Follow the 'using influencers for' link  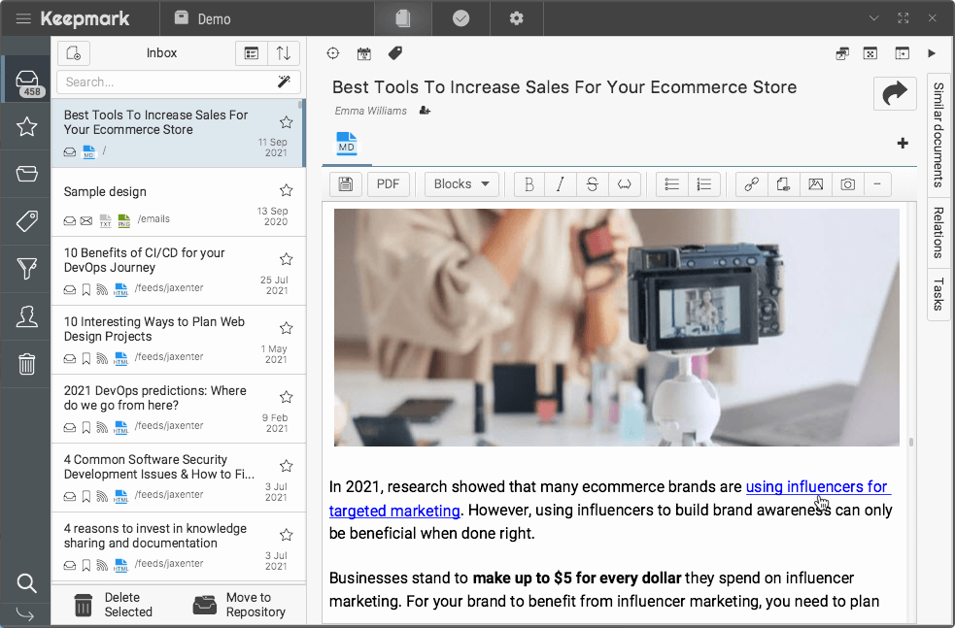click(x=816, y=486)
